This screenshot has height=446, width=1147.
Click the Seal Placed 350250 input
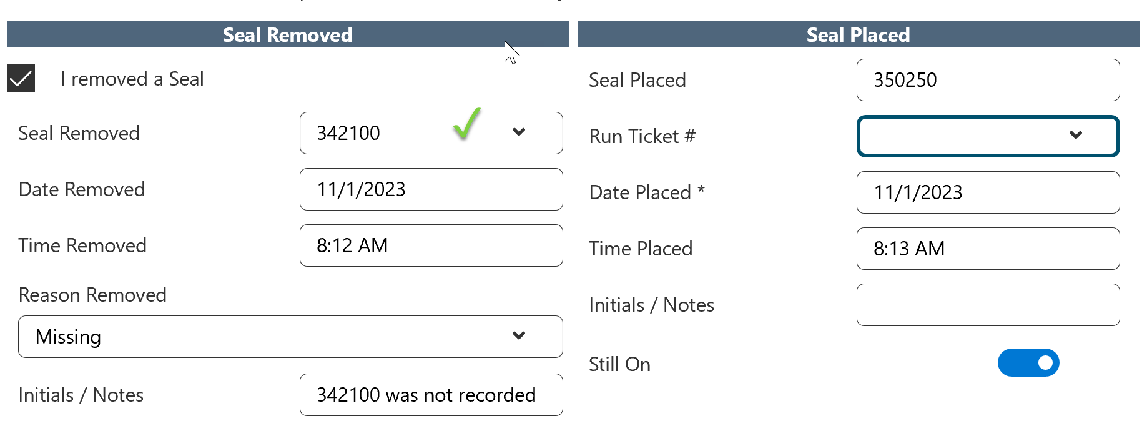[x=988, y=80]
